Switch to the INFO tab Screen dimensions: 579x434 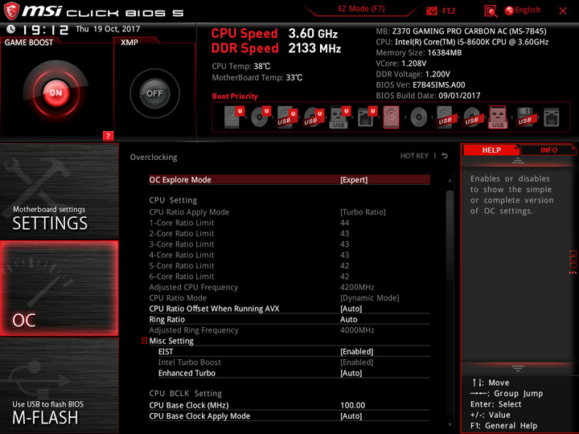(x=548, y=149)
